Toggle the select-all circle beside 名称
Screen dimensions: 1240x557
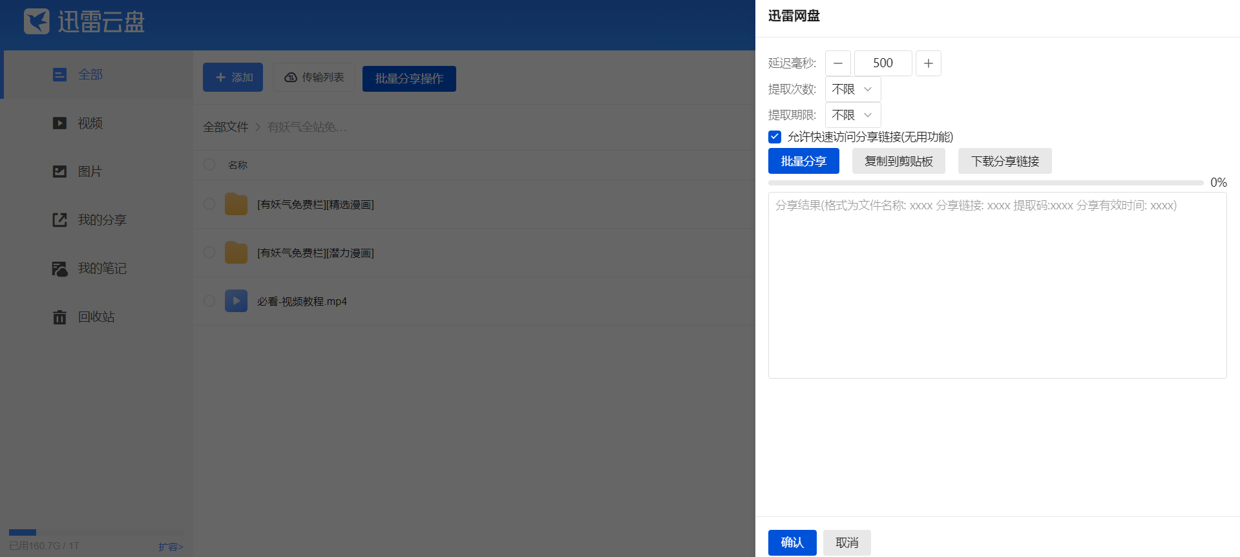coord(209,165)
